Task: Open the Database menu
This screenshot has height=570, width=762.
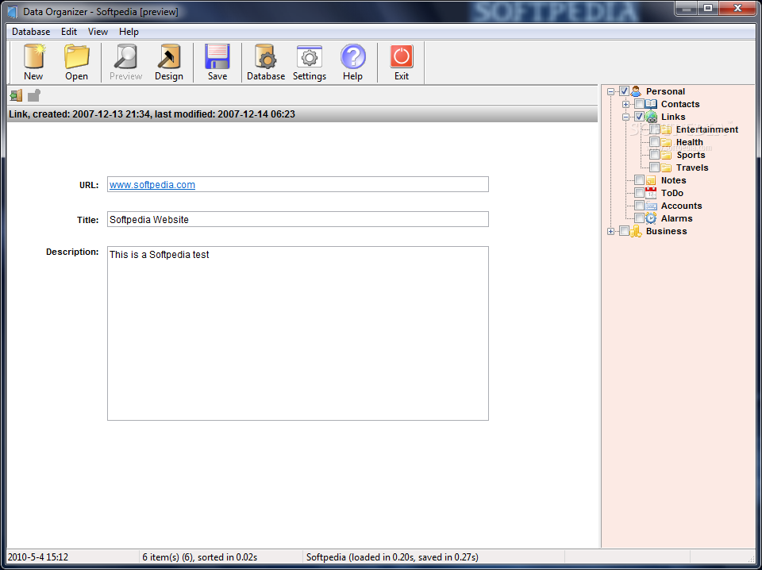Action: 31,32
